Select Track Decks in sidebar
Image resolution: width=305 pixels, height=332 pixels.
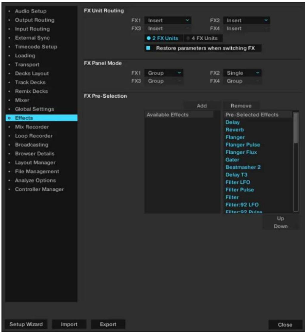click(x=41, y=82)
